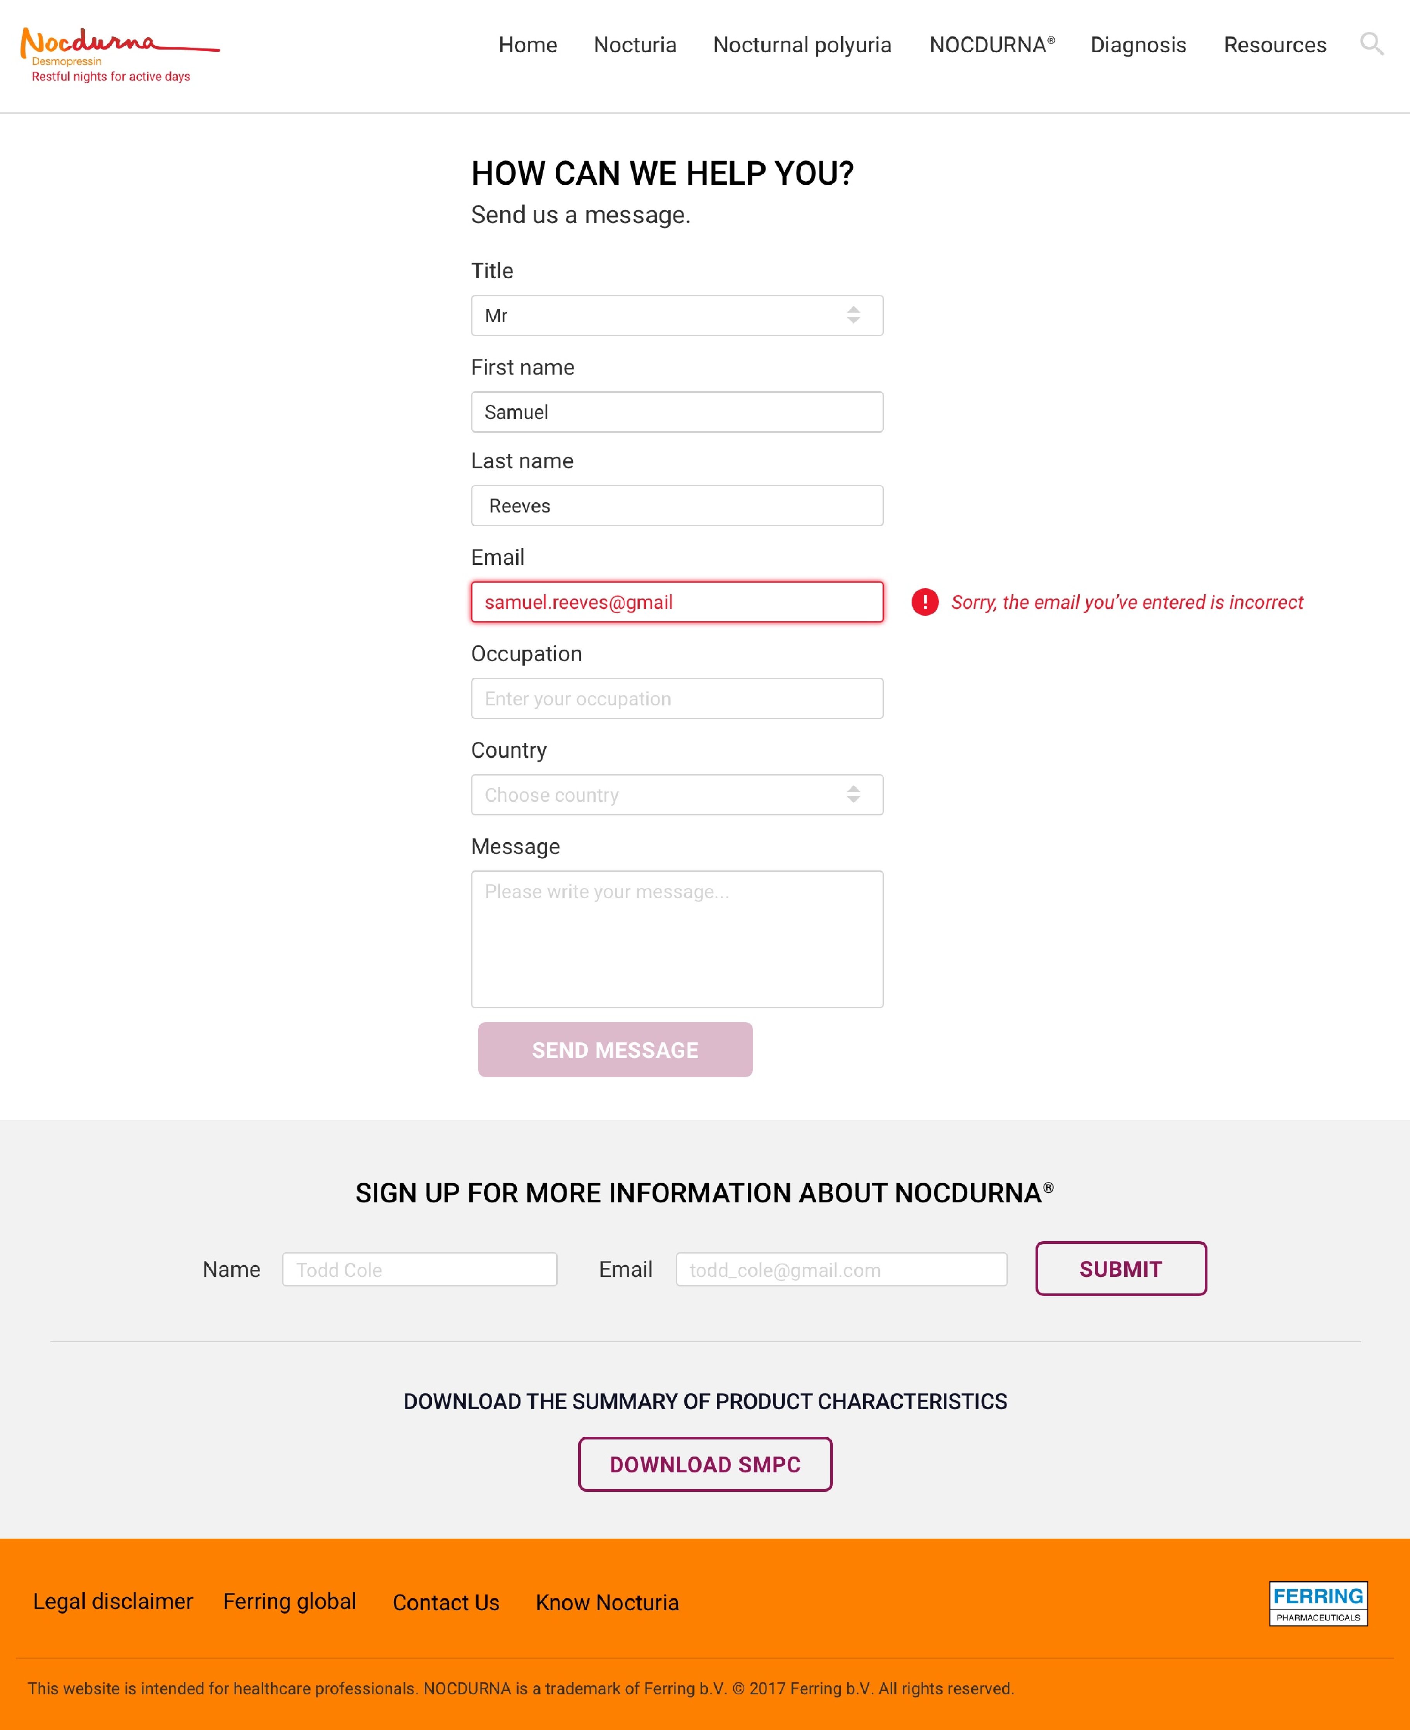Viewport: 1410px width, 1730px height.
Task: Click into the Occupation input
Action: coord(677,698)
